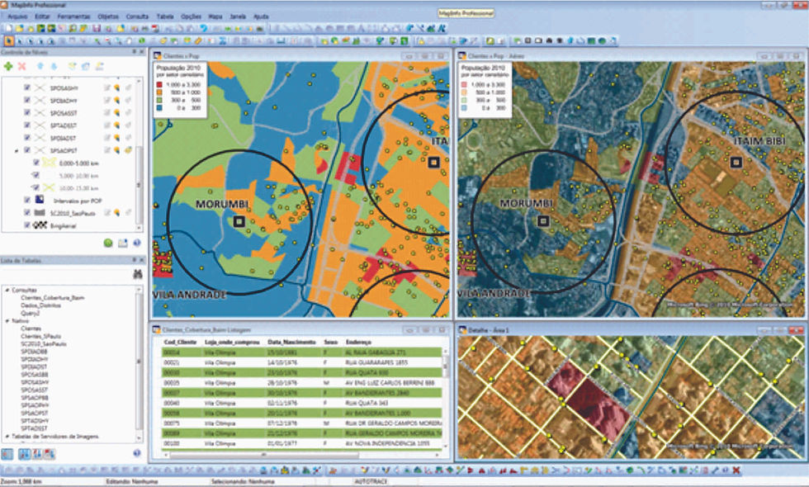Select the green Info tool in the toolbar
Viewport: 809px width, 487px height.
pyautogui.click(x=141, y=40)
